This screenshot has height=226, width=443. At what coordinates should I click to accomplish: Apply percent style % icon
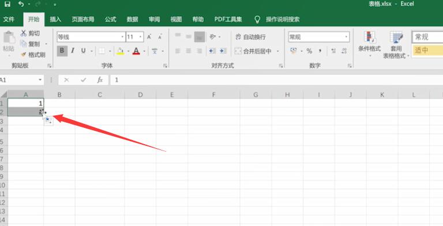click(309, 51)
